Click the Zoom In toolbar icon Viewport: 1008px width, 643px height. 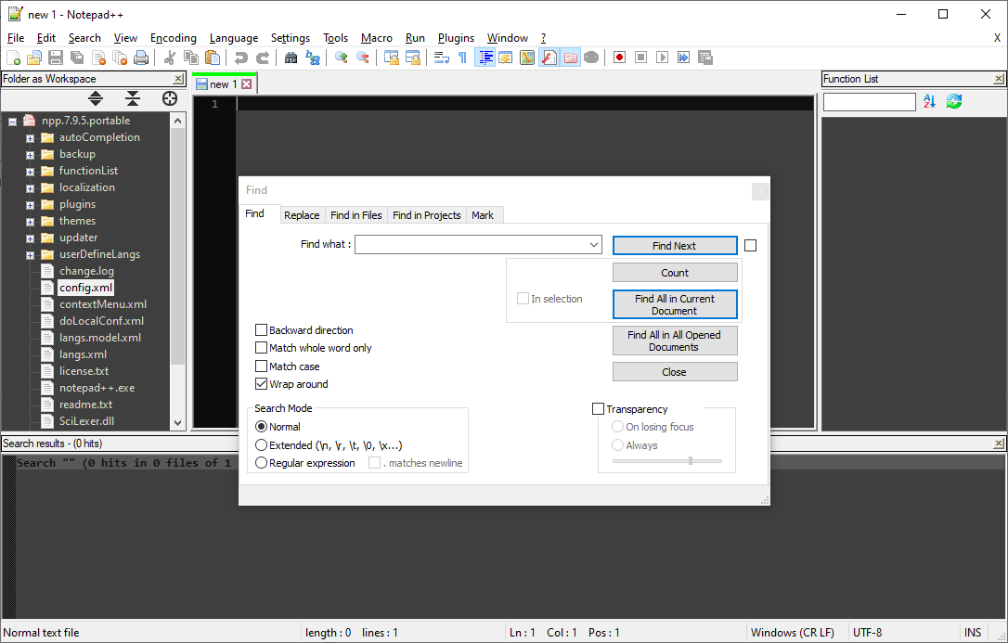coord(342,58)
